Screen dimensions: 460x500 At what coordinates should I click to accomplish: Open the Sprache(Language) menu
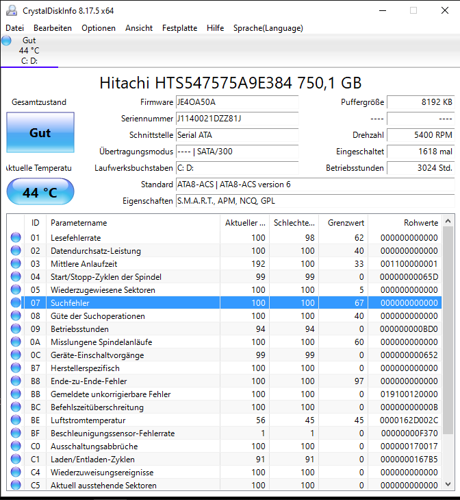click(268, 28)
